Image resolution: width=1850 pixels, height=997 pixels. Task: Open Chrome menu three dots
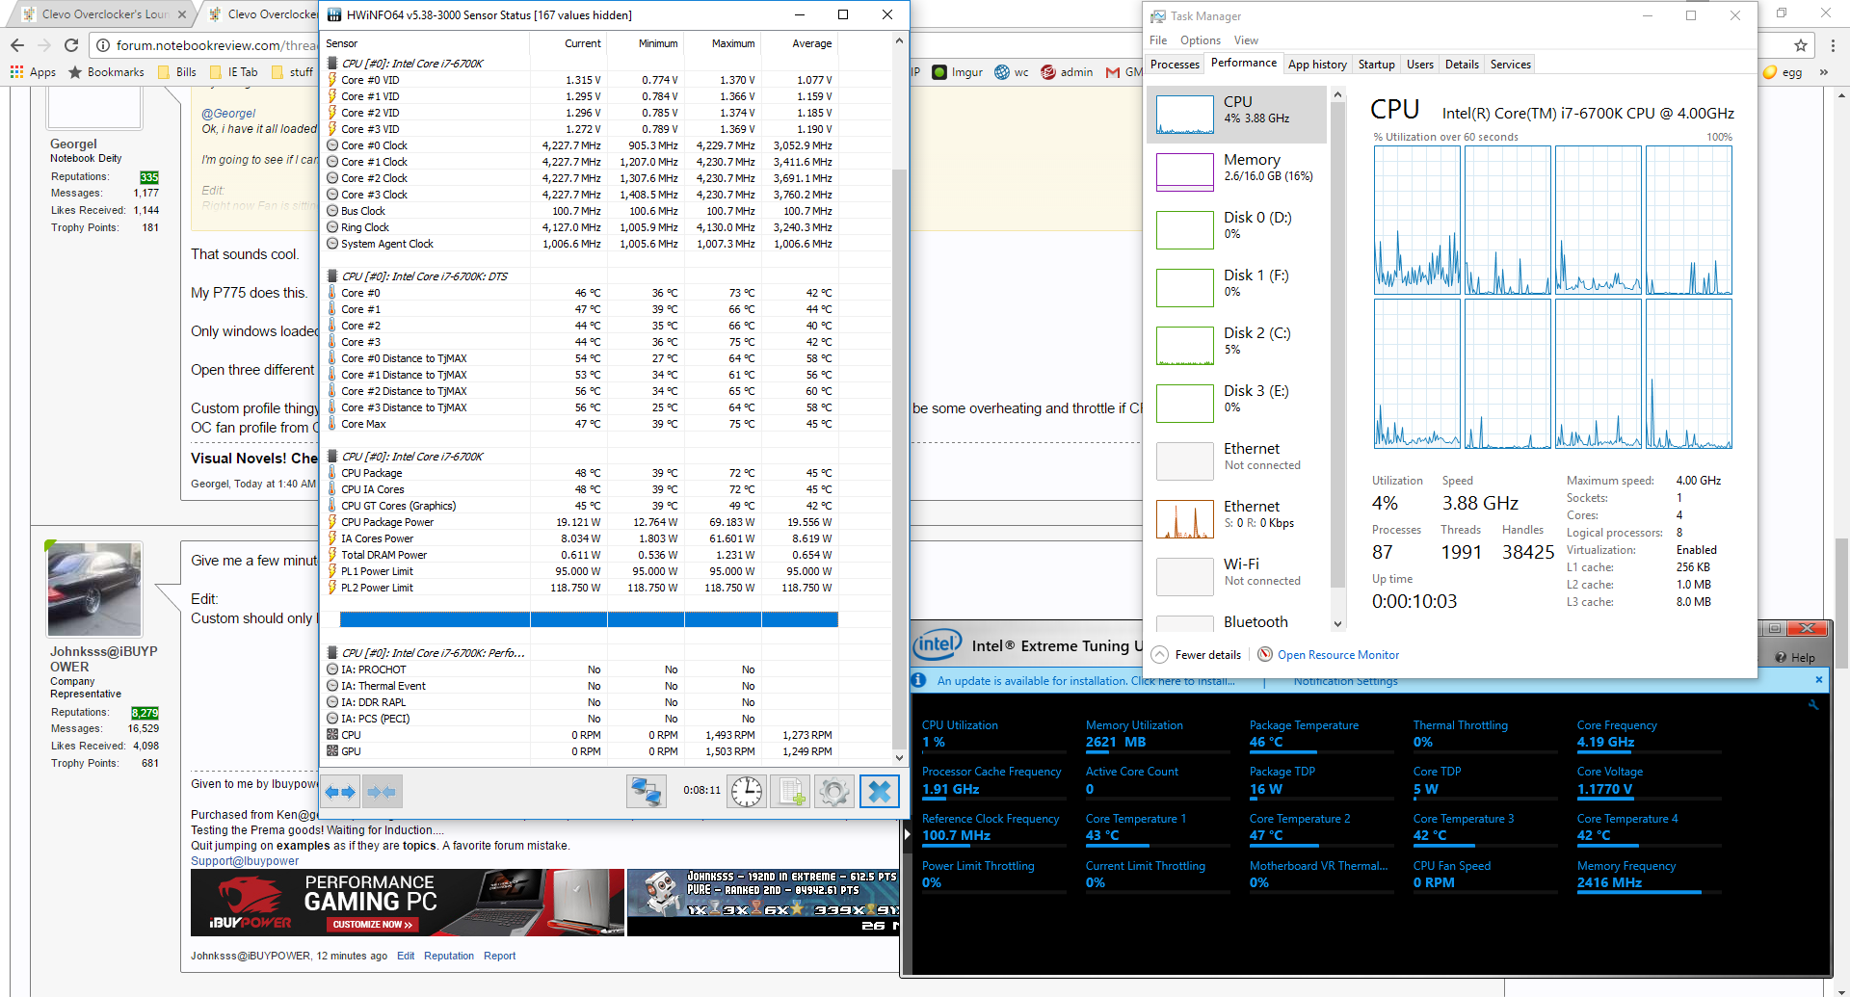click(x=1833, y=45)
